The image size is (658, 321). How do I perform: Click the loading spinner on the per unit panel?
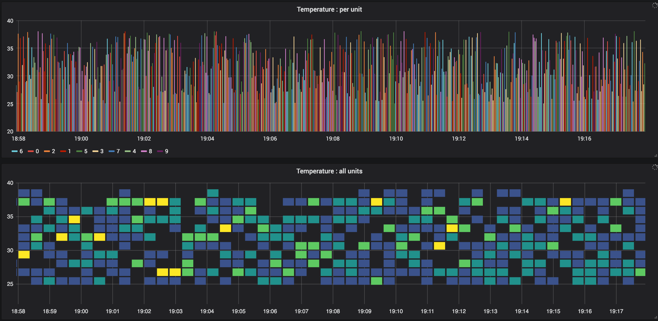tap(655, 5)
